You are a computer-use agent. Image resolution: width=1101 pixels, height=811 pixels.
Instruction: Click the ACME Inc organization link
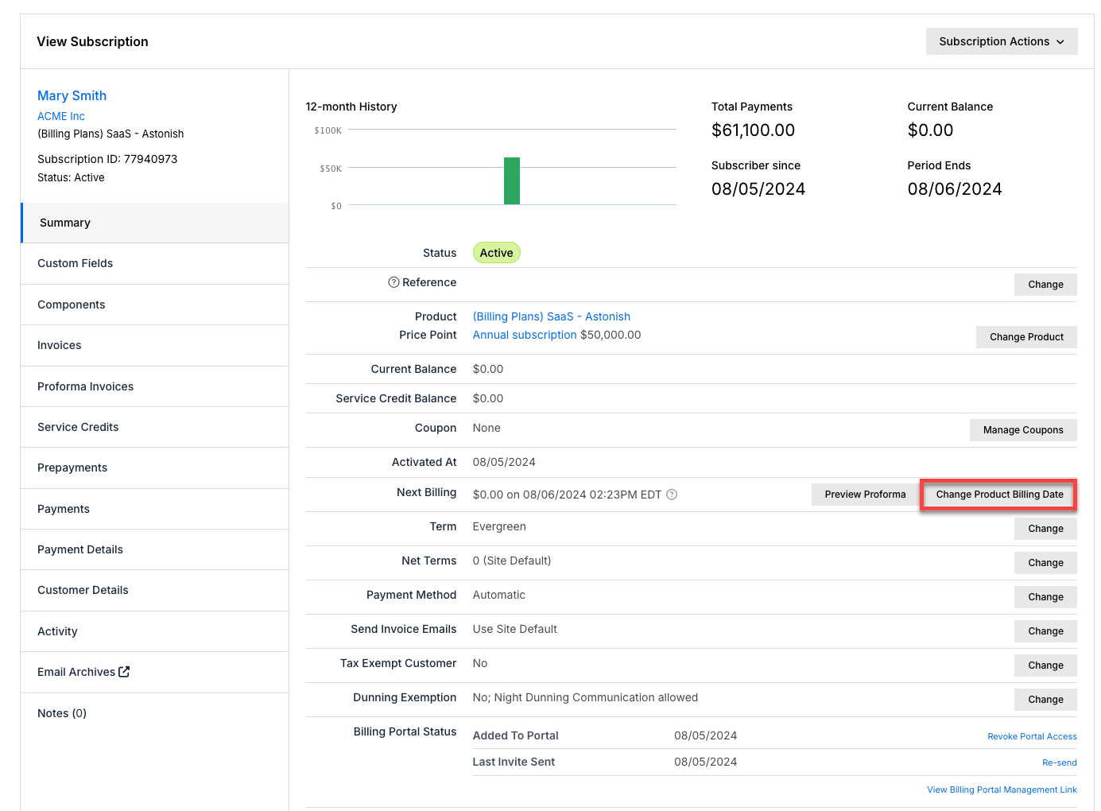[61, 116]
